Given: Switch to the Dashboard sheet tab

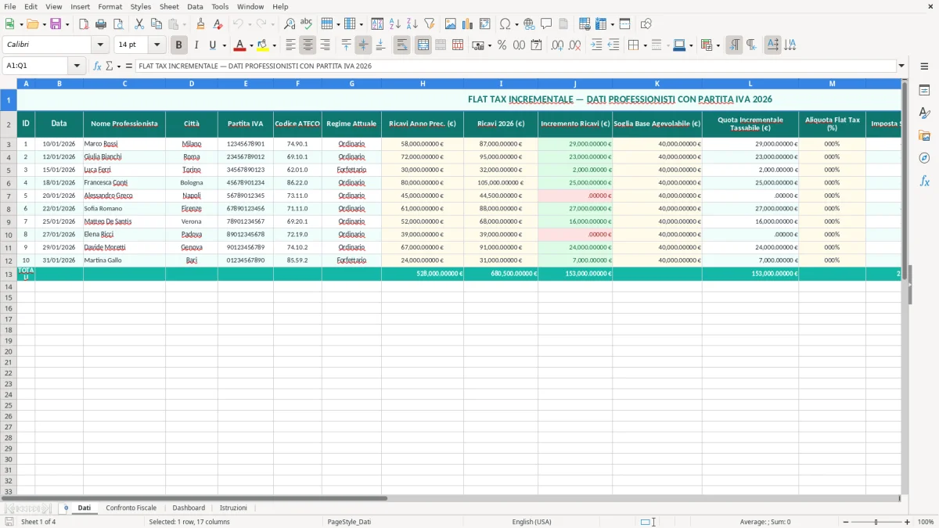Looking at the screenshot, I should point(189,508).
